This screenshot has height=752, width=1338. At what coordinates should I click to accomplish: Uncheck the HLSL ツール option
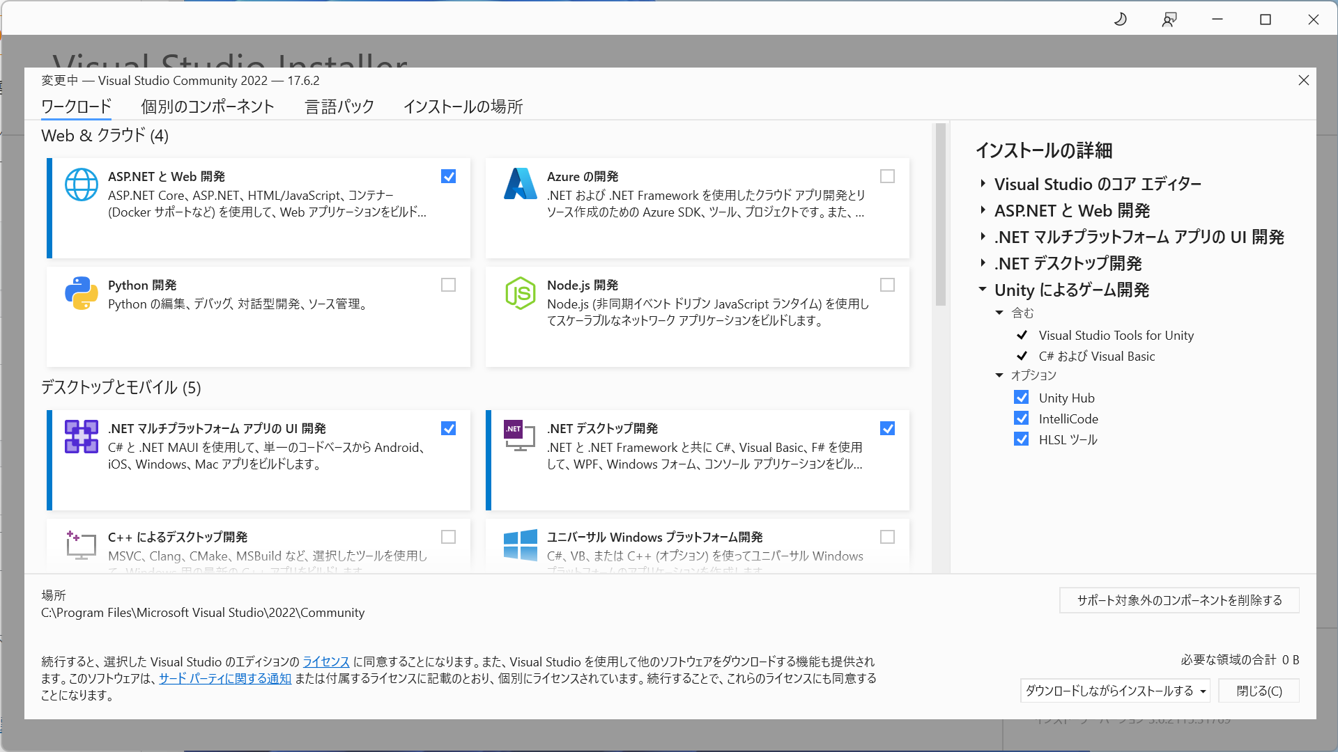click(1022, 439)
